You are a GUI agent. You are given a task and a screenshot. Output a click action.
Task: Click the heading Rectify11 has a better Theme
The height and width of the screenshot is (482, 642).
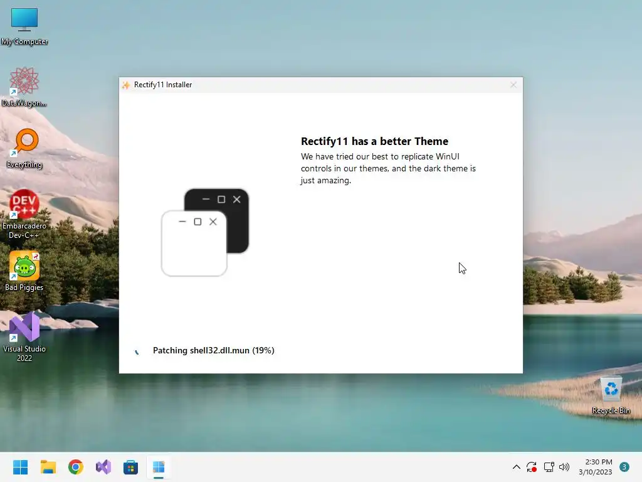coord(375,141)
